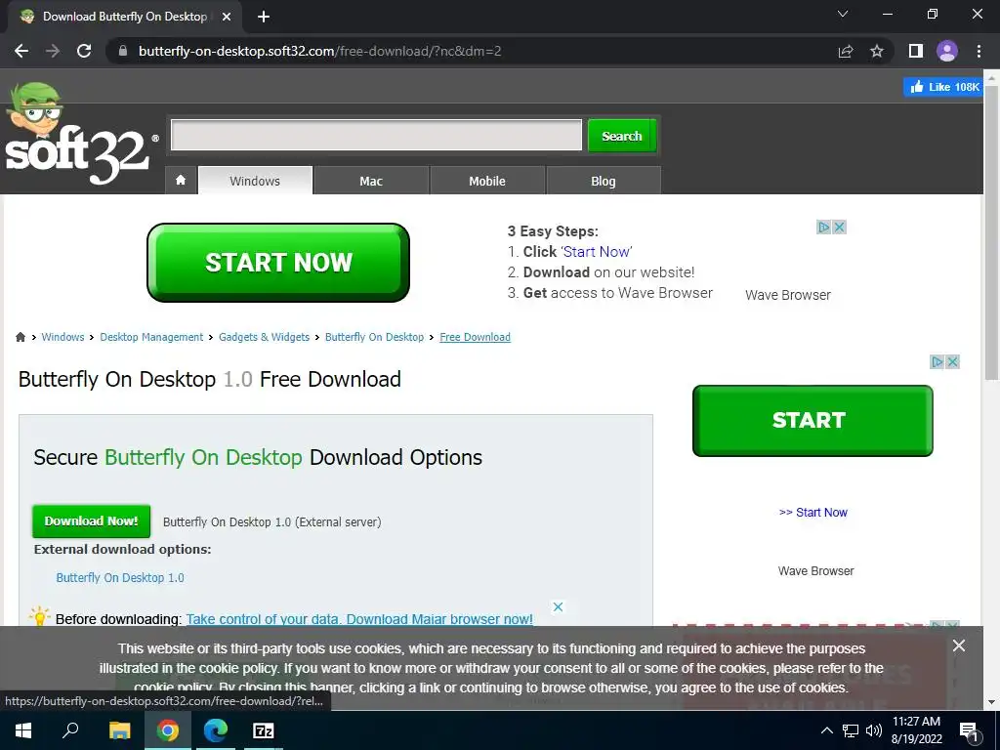Click the Wave Browser text in sidebar ad
The width and height of the screenshot is (1000, 750).
(815, 570)
